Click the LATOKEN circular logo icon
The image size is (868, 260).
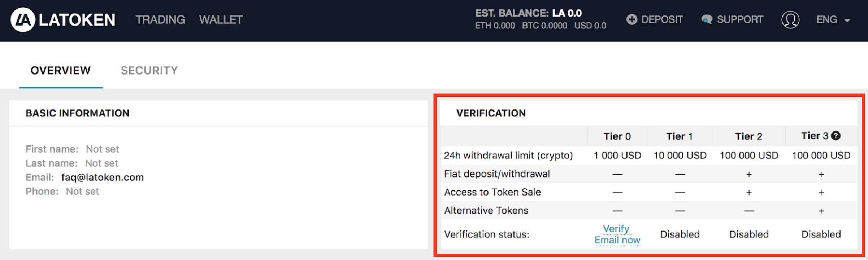pos(23,20)
